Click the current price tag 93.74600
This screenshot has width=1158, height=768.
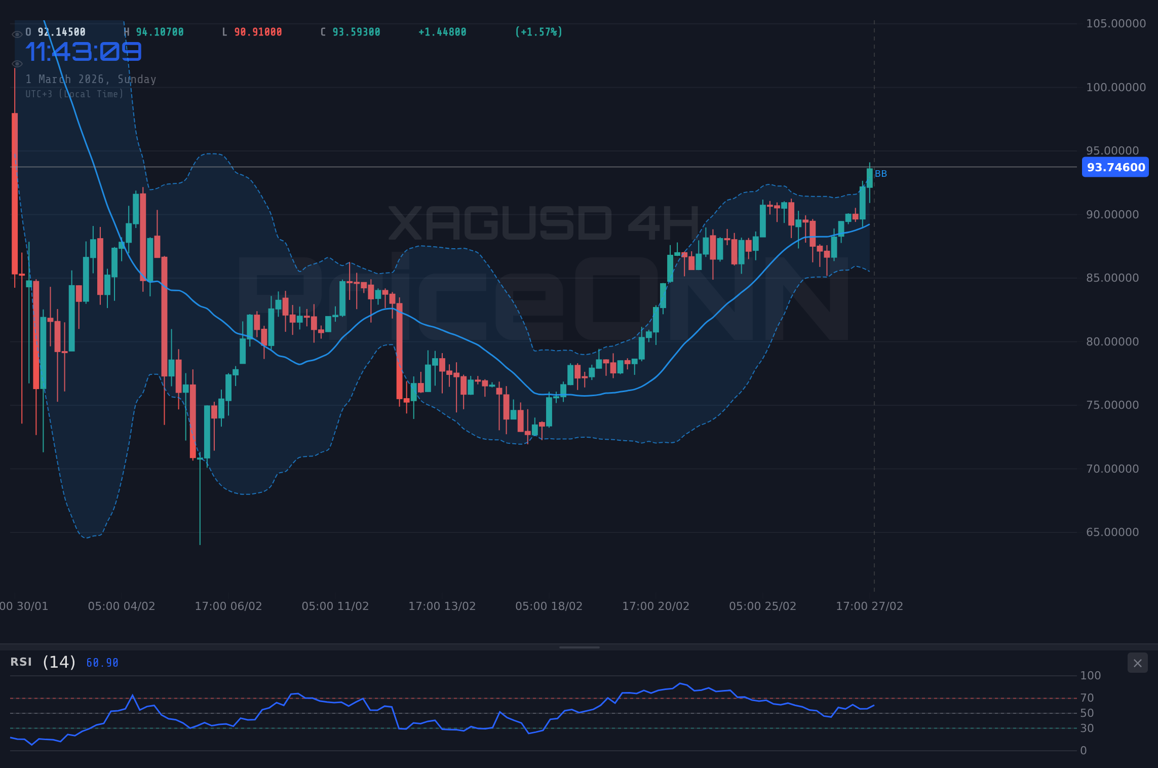[1114, 167]
